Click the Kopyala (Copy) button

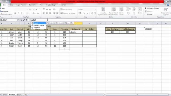(x=5, y=11)
